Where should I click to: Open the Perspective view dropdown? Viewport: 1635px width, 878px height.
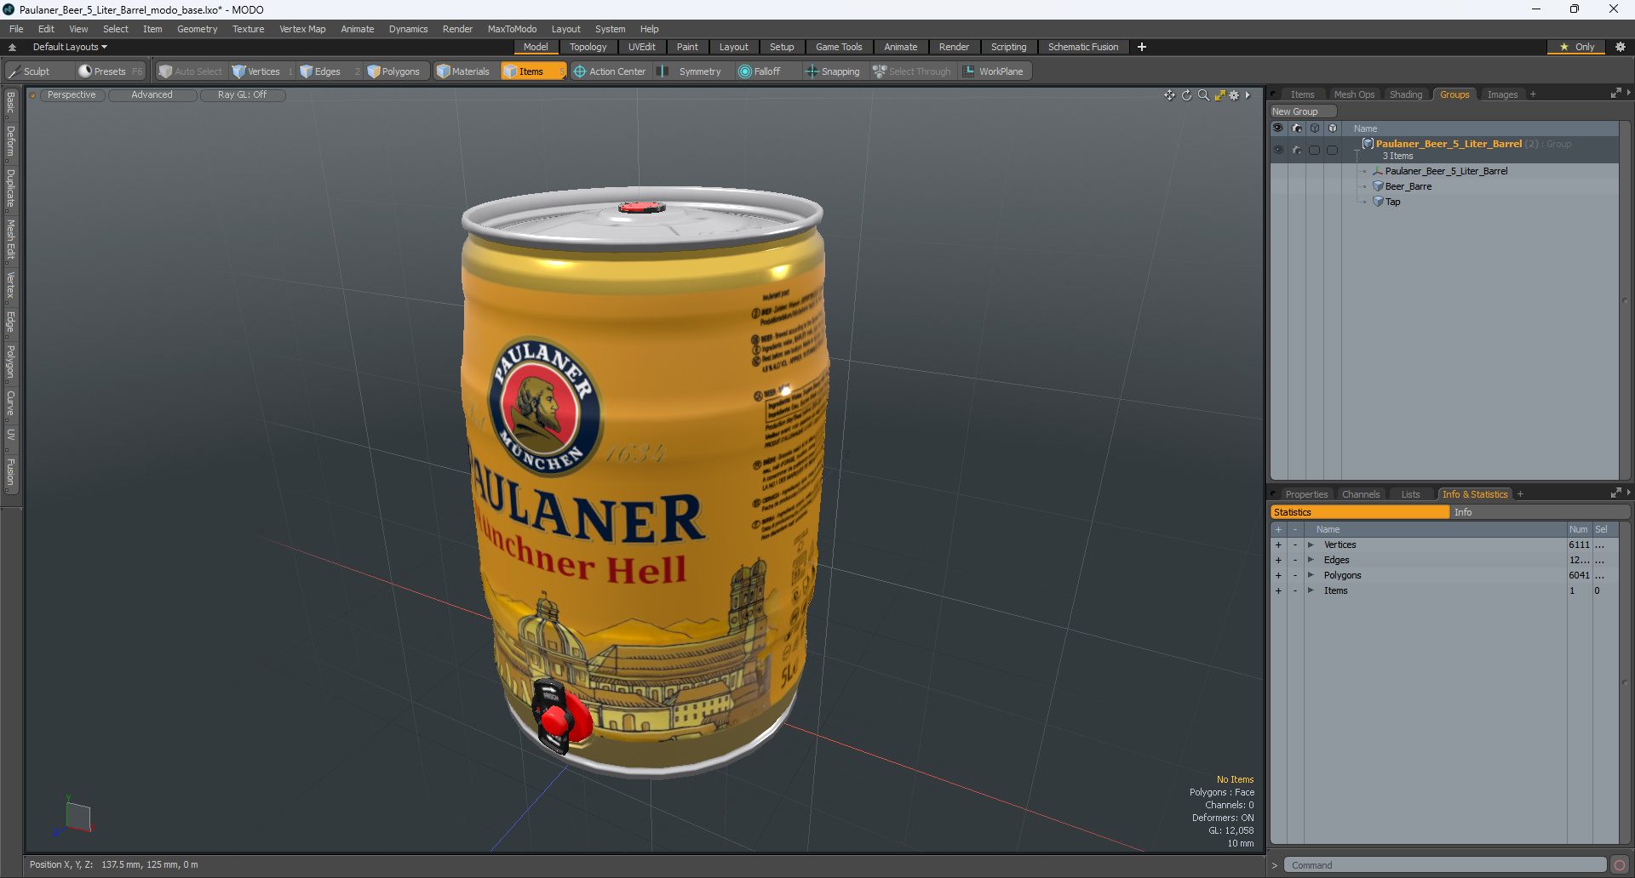pyautogui.click(x=72, y=95)
